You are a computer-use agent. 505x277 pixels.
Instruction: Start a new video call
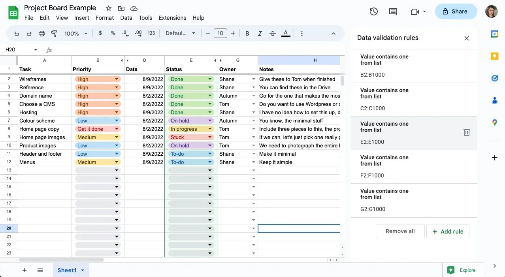415,11
